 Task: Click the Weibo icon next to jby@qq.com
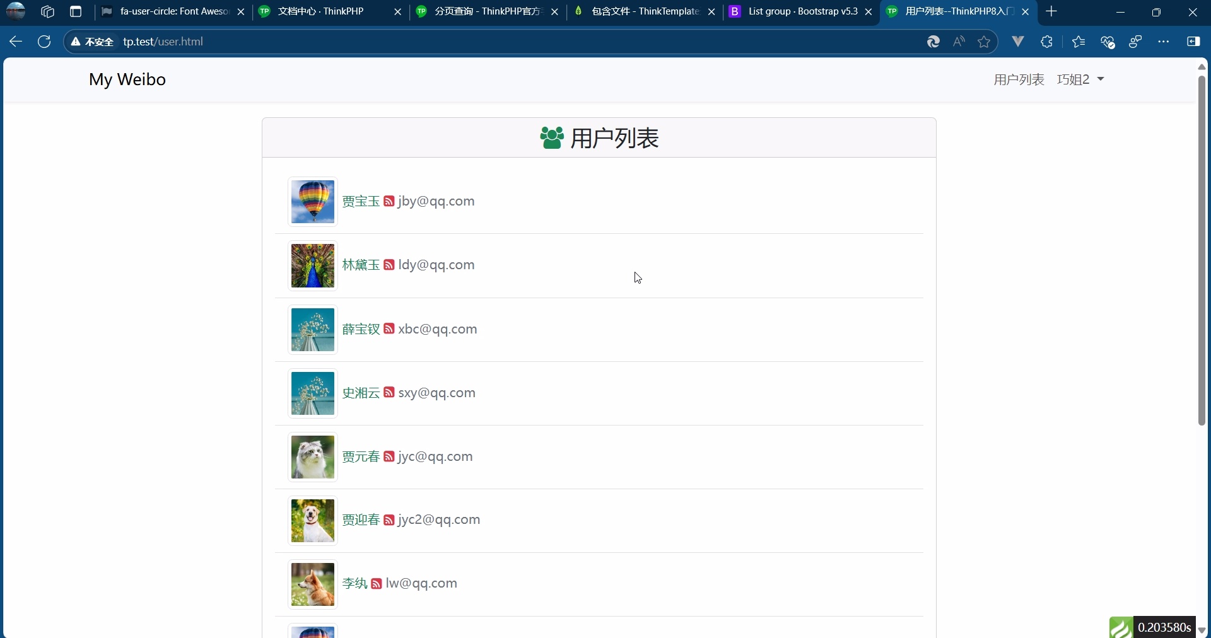[390, 201]
